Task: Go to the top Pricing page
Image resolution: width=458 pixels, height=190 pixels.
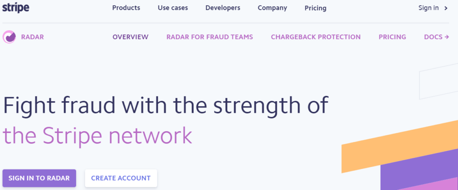Action: pyautogui.click(x=315, y=8)
